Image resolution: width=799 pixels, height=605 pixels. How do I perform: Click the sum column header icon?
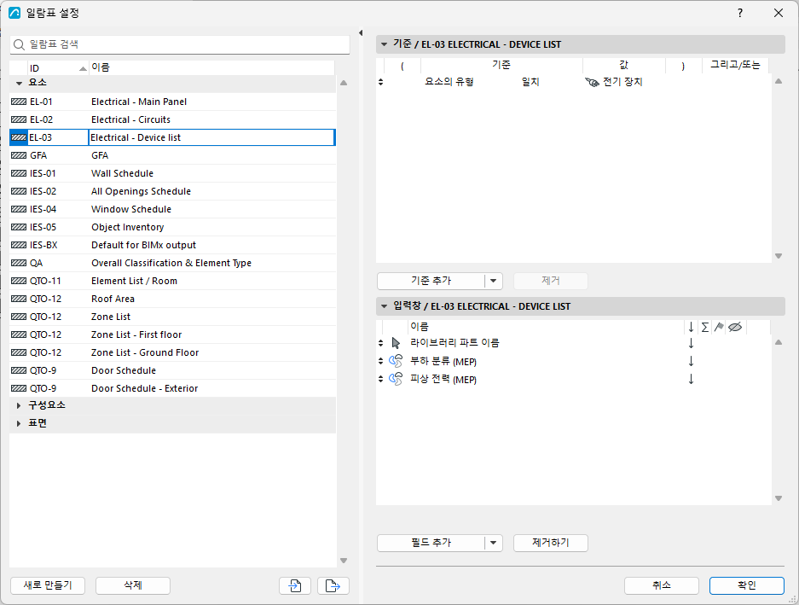pyautogui.click(x=704, y=327)
